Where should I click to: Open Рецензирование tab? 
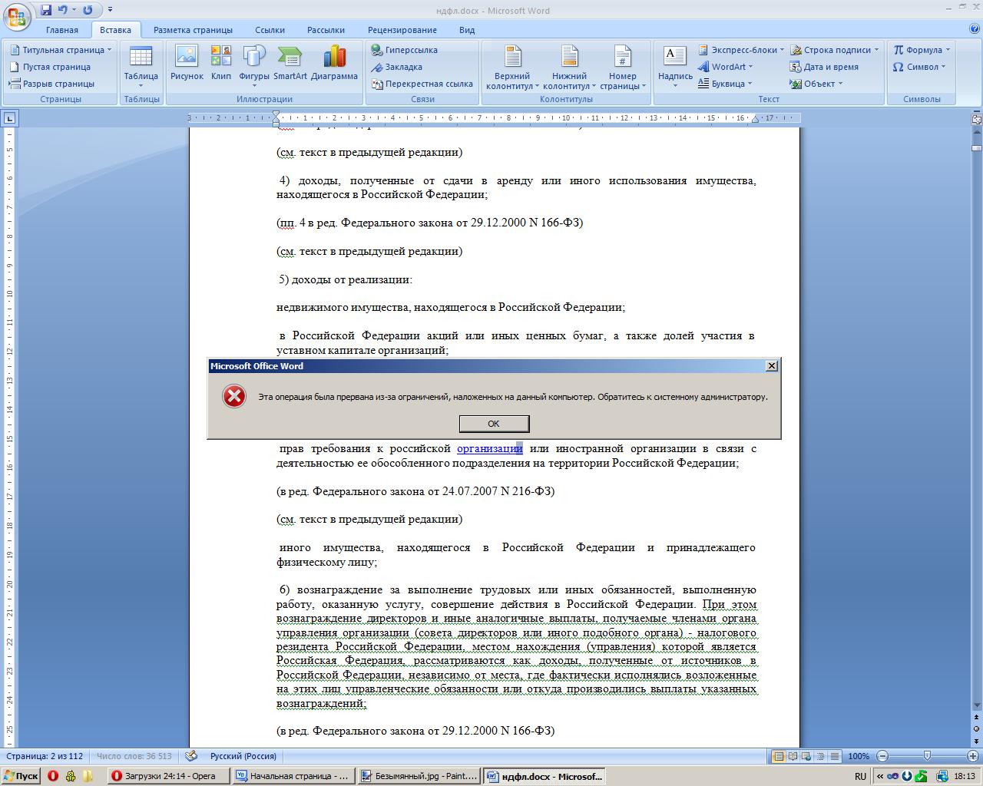click(x=402, y=30)
